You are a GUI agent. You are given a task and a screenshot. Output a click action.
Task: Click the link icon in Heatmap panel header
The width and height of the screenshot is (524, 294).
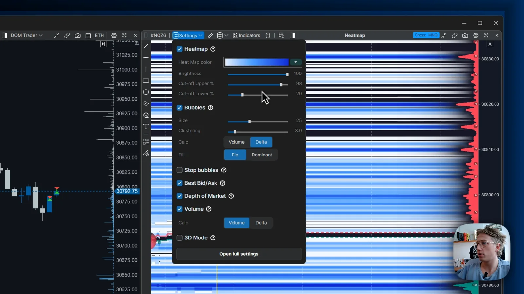(454, 35)
